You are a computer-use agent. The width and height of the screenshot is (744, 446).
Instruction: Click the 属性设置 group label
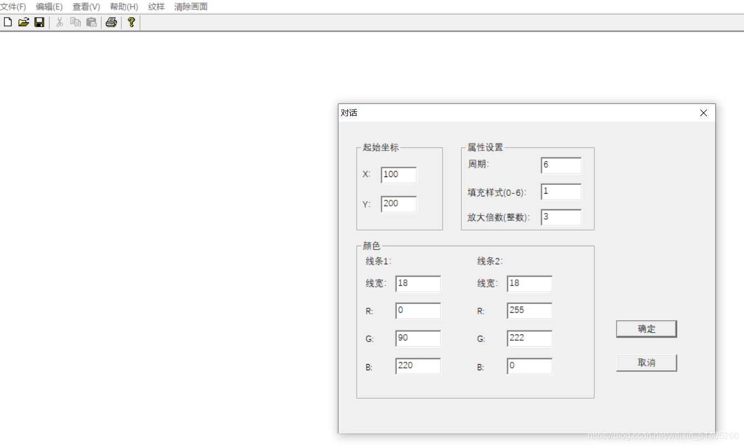tap(485, 148)
